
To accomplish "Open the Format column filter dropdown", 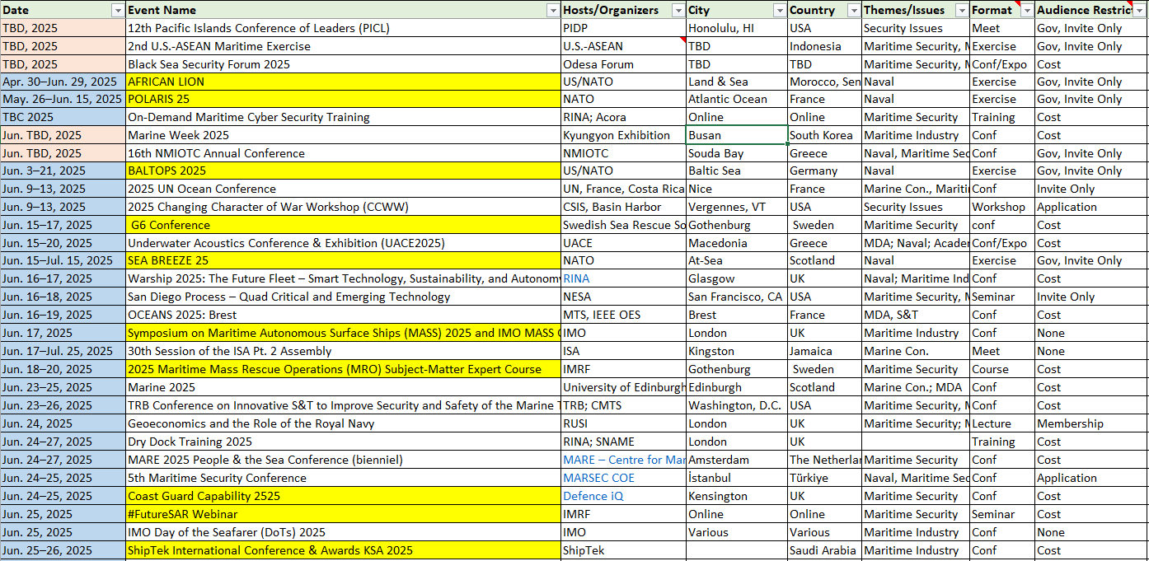I will point(1026,10).
